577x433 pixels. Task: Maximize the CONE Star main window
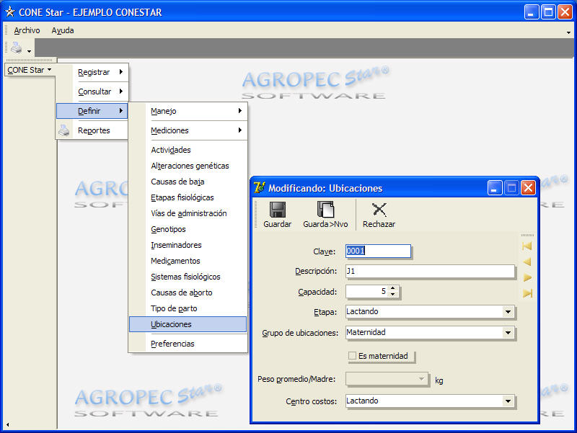(548, 12)
